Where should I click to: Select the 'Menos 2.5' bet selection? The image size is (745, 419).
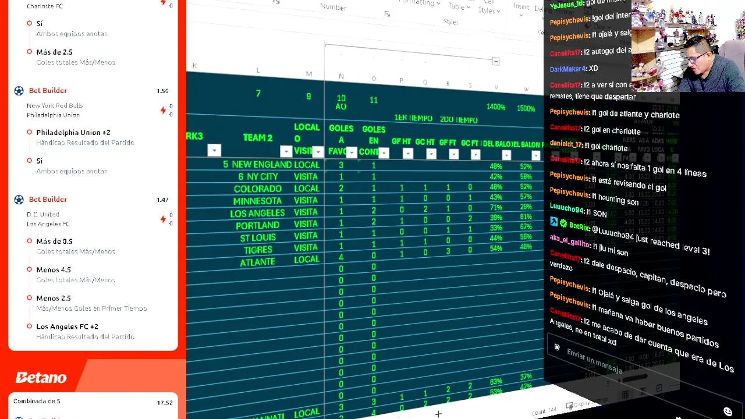pyautogui.click(x=54, y=299)
